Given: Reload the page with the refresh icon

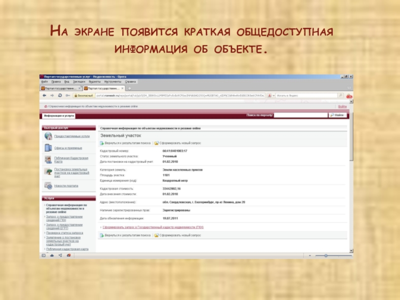Looking at the screenshot, I should pyautogui.click(x=60, y=95).
